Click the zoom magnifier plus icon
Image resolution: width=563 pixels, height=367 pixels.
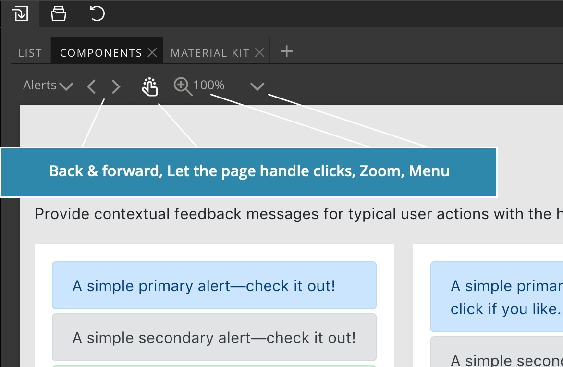[x=183, y=86]
